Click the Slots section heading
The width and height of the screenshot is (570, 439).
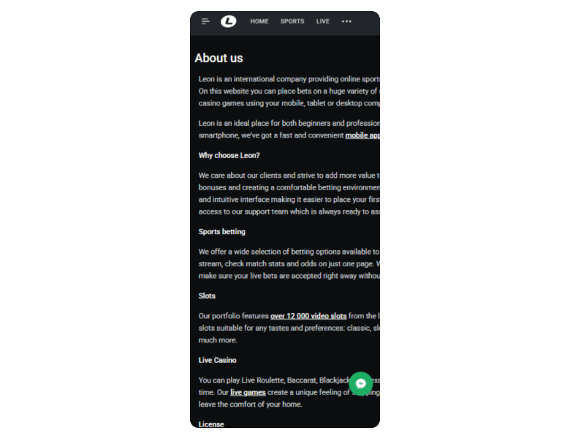[207, 296]
